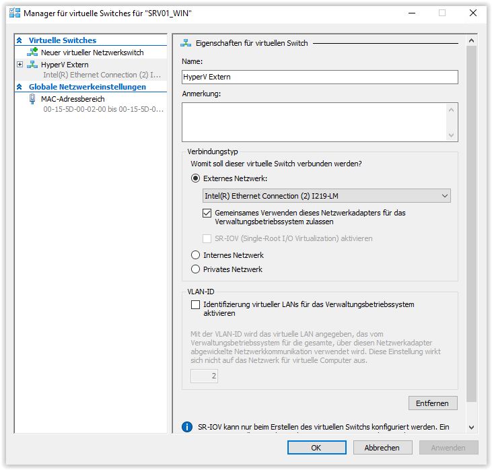Click the Virtuelle Switches section header
Viewport: 492px width, 470px height.
pyautogui.click(x=63, y=40)
